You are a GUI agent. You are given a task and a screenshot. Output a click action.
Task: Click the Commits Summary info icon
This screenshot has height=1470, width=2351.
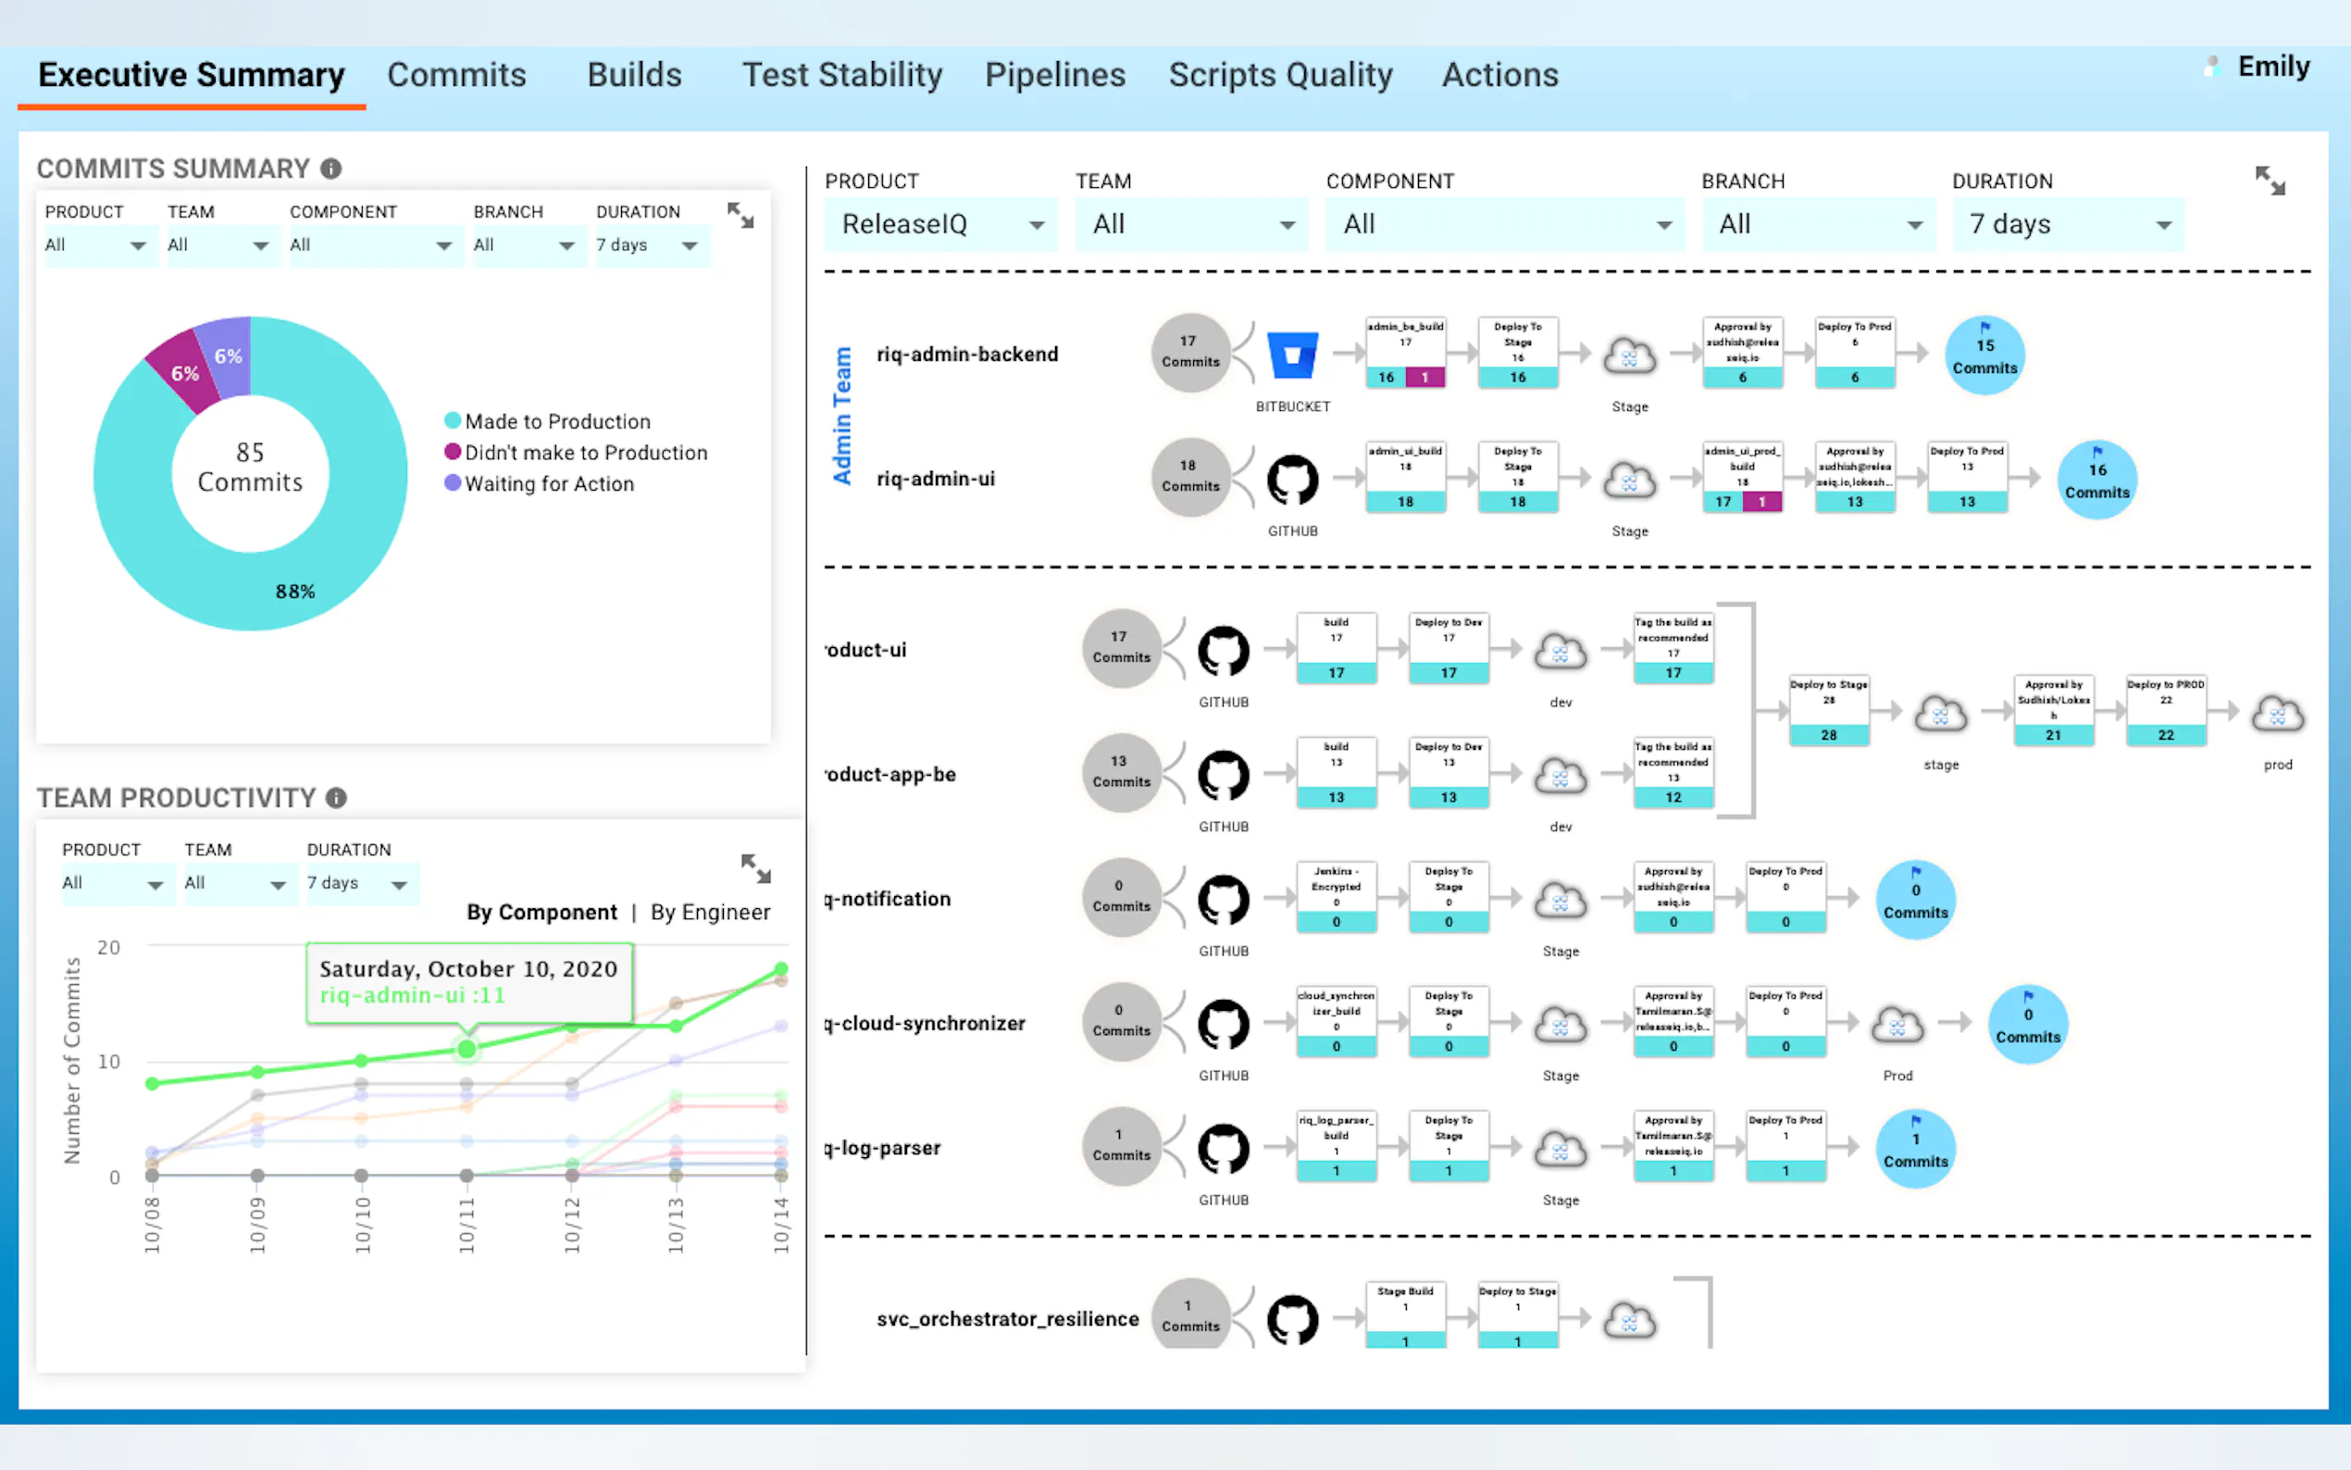coord(331,169)
